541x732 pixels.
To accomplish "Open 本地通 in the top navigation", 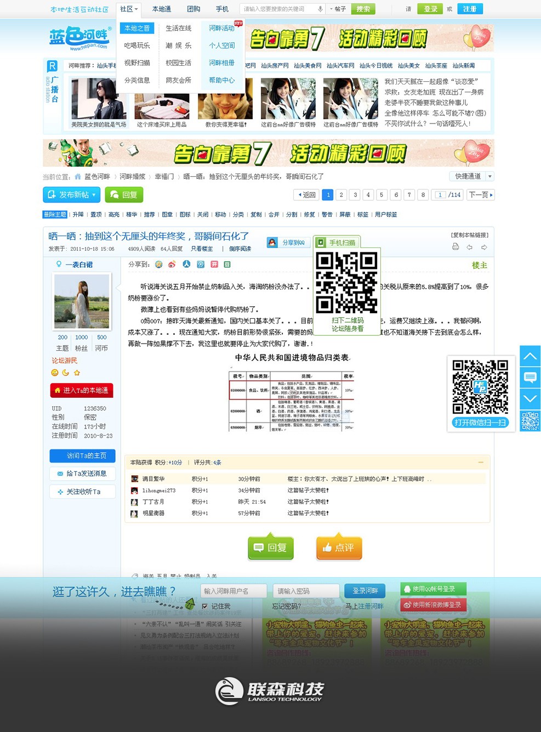I will click(x=162, y=9).
